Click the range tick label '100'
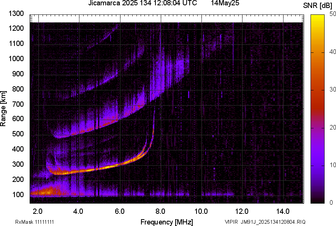 18,194
